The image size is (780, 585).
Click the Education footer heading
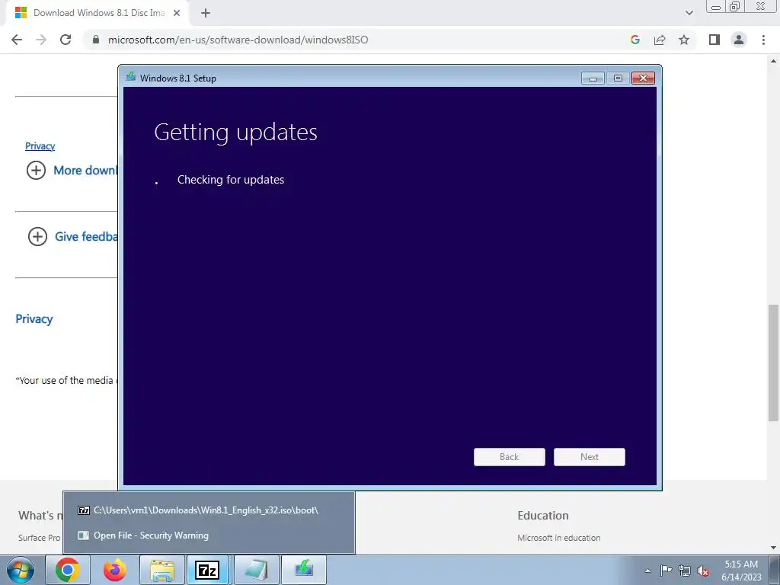542,516
